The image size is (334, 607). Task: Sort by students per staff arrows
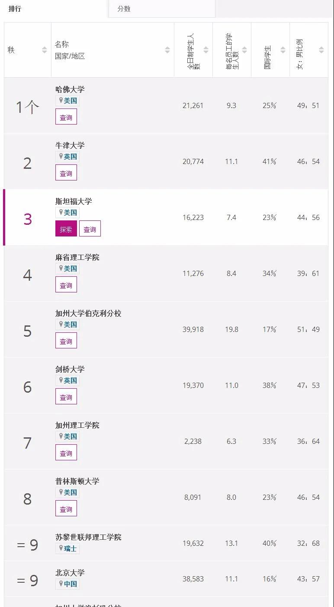pos(244,50)
